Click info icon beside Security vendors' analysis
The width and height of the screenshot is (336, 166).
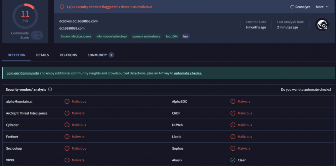(x=50, y=90)
